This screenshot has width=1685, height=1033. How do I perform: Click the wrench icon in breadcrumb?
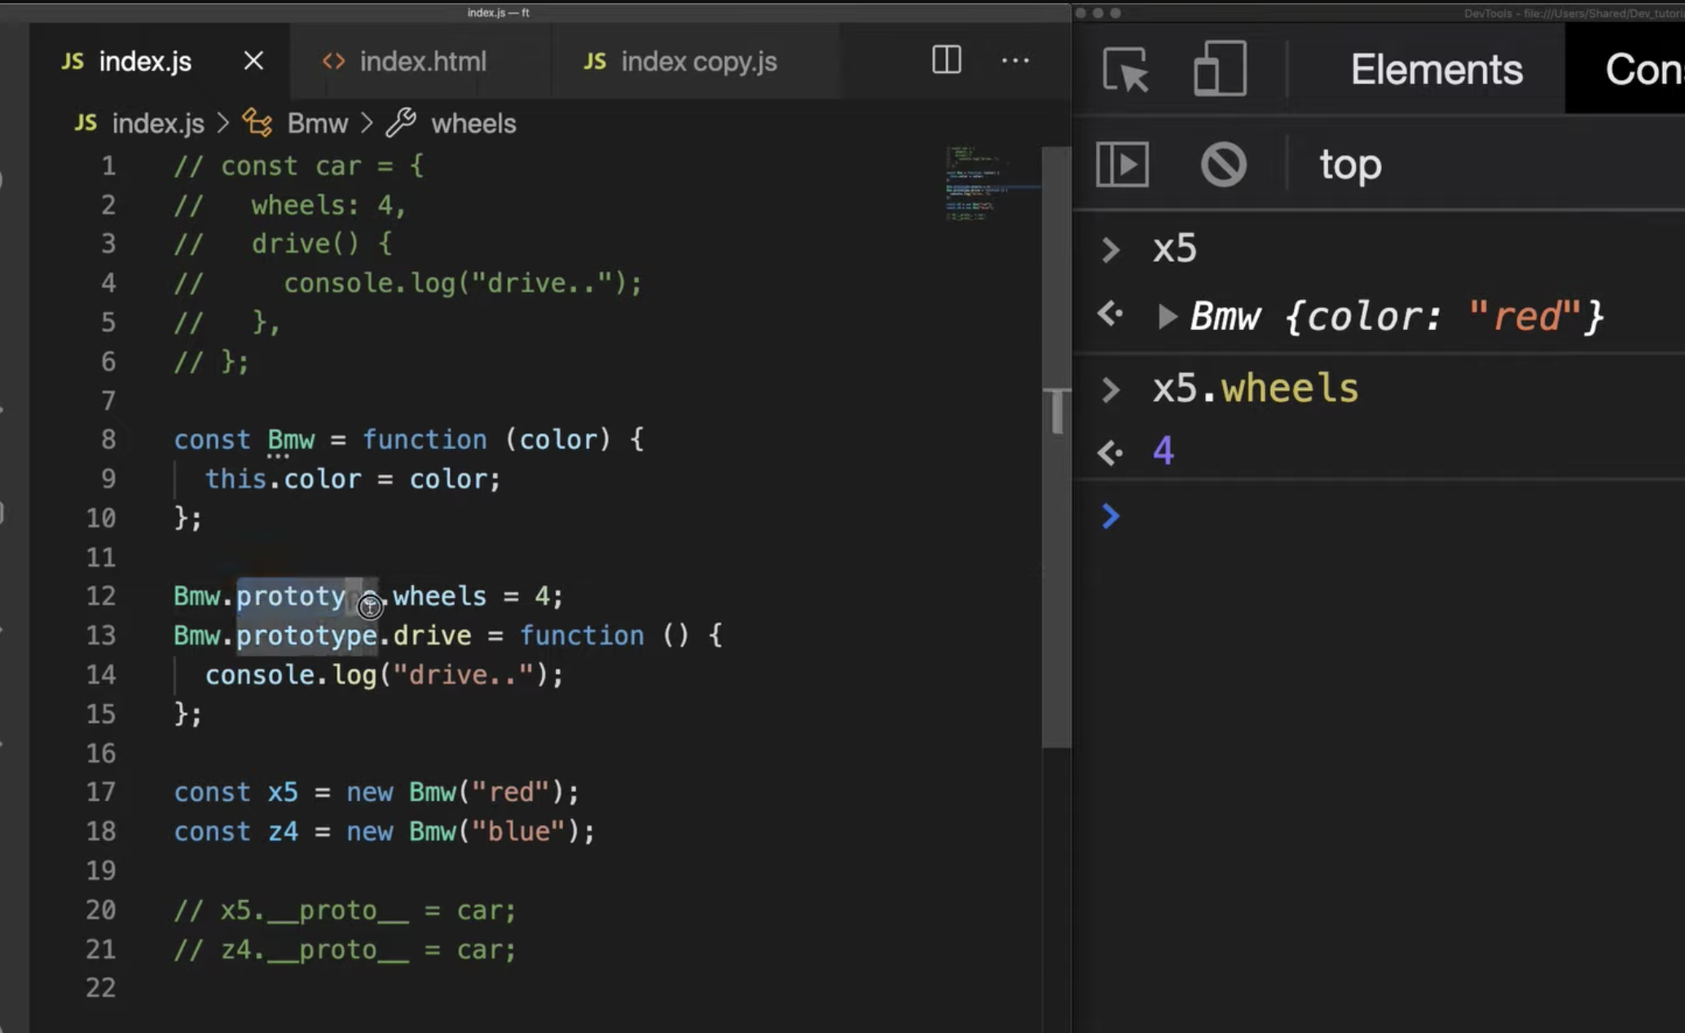point(401,123)
